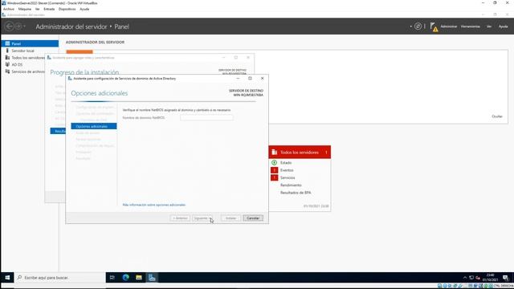Open the notification center icon in taskbar
Viewport: 514px width, 289px height.
point(505,278)
